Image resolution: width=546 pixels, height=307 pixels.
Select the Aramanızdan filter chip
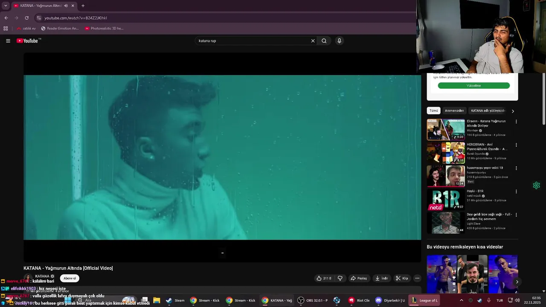click(454, 111)
